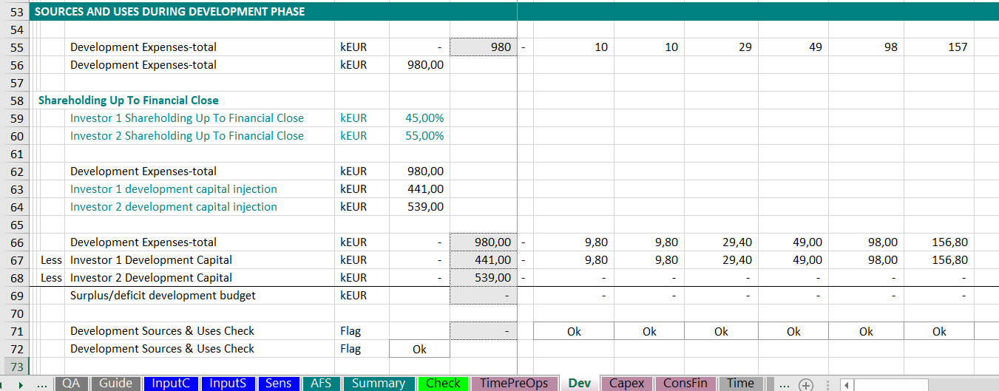Image resolution: width=999 pixels, height=391 pixels.
Task: Select the green Check sheet tab
Action: click(443, 384)
